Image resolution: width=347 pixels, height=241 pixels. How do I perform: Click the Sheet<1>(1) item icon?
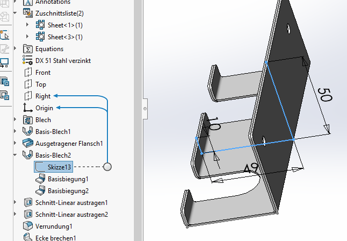[x=40, y=25]
